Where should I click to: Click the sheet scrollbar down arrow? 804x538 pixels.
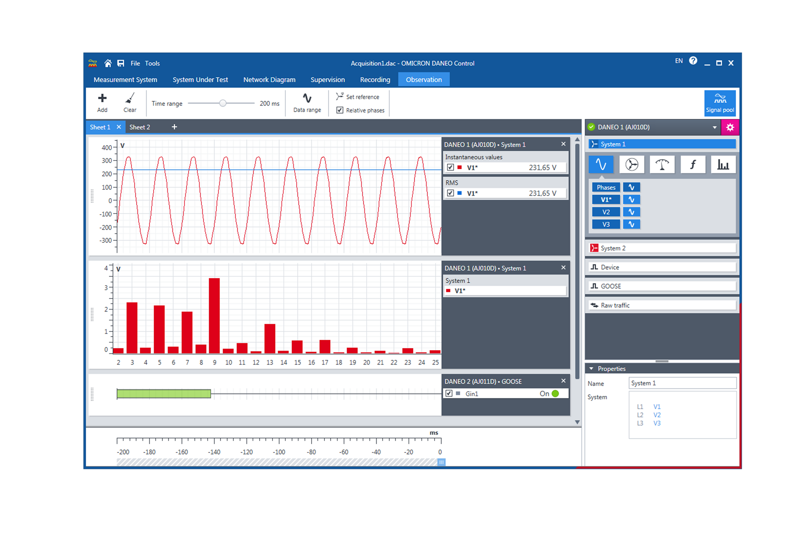click(x=577, y=422)
